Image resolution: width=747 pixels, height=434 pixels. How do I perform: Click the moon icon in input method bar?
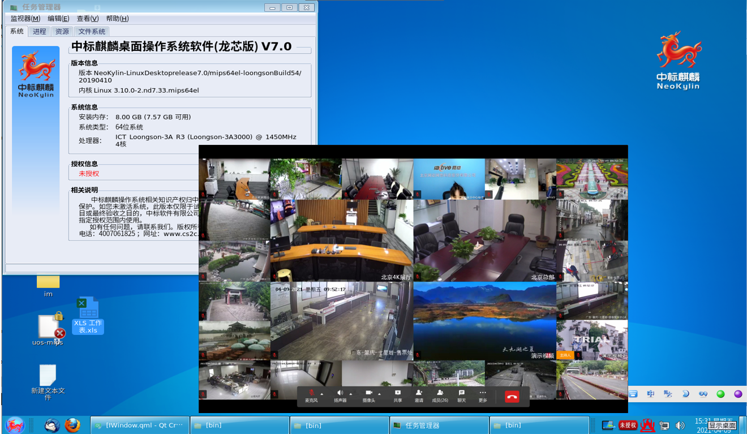(x=686, y=394)
